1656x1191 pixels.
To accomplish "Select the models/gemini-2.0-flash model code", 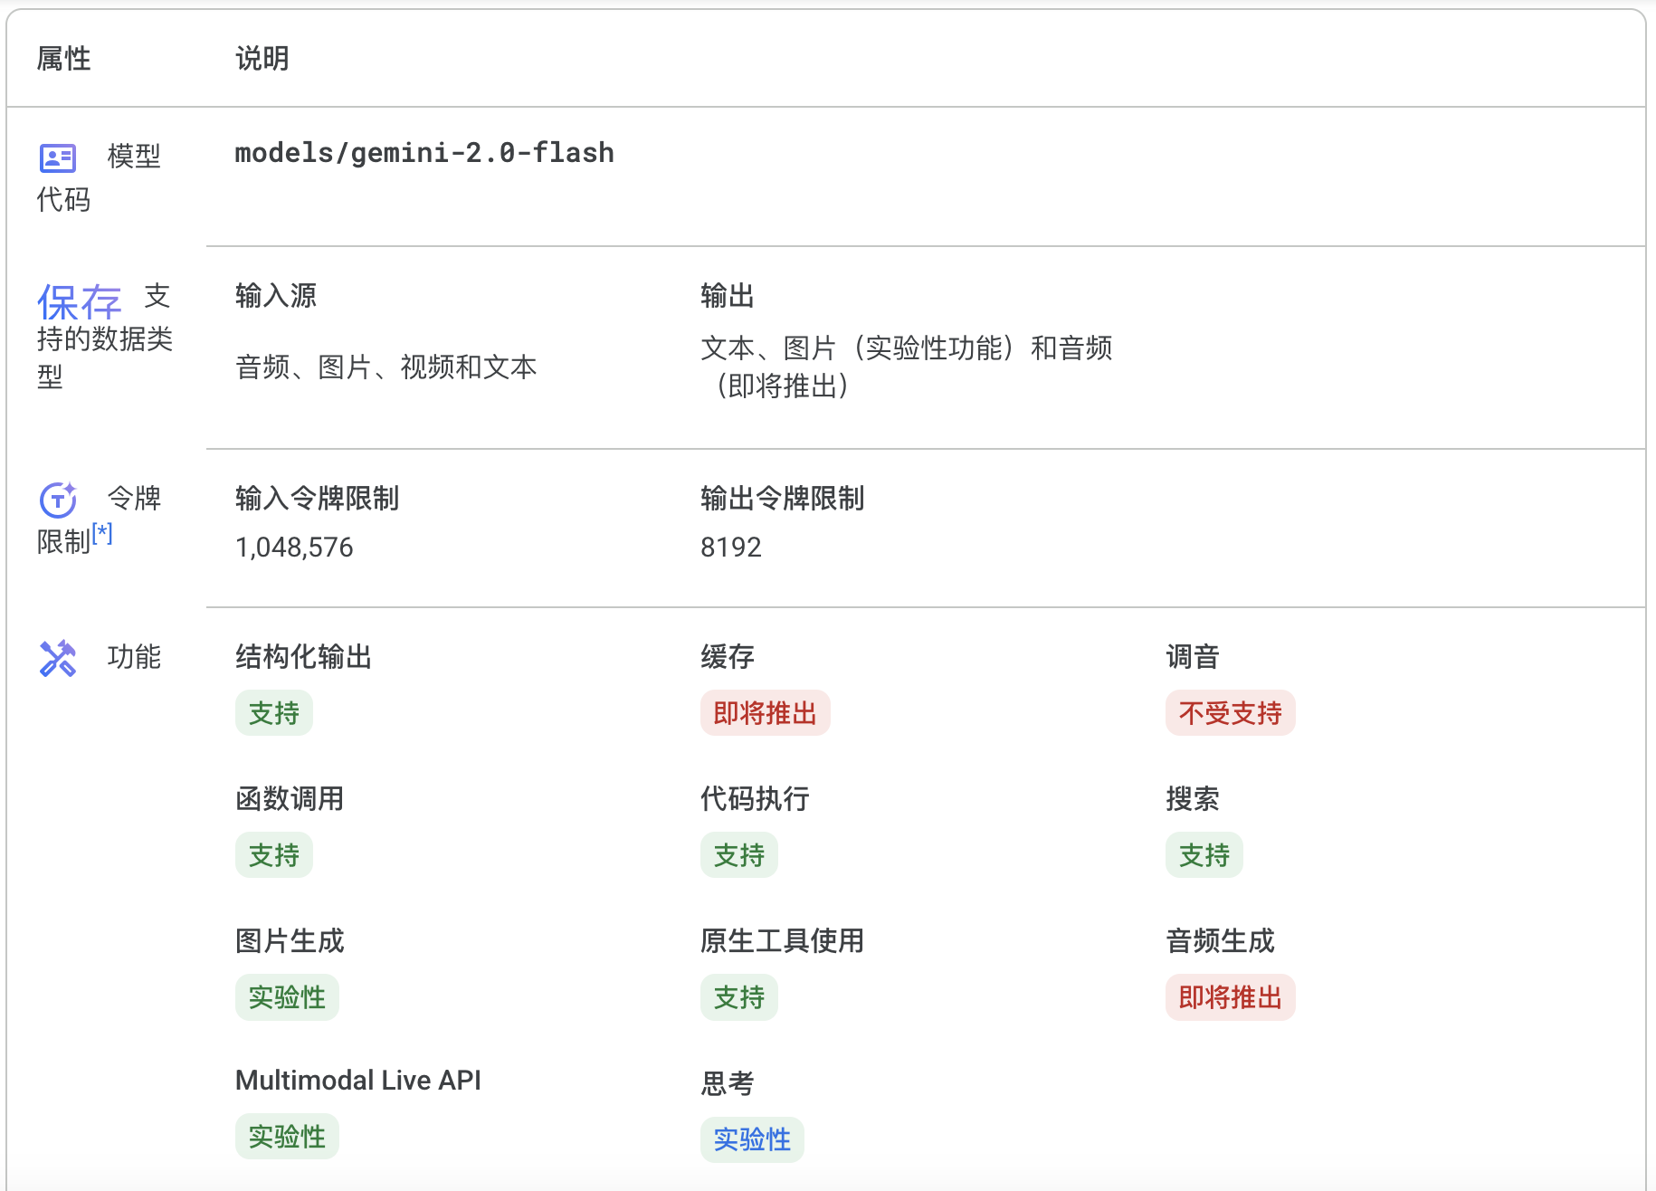I will (424, 153).
